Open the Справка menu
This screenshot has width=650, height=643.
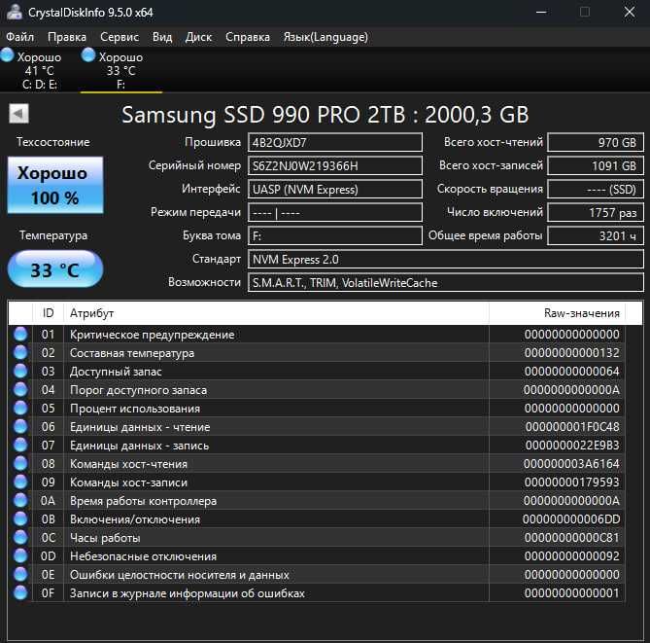point(248,37)
